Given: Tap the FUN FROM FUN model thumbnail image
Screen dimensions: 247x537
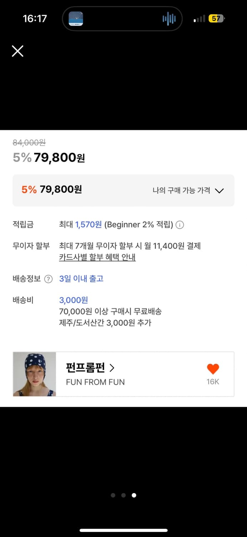Looking at the screenshot, I should (x=34, y=374).
